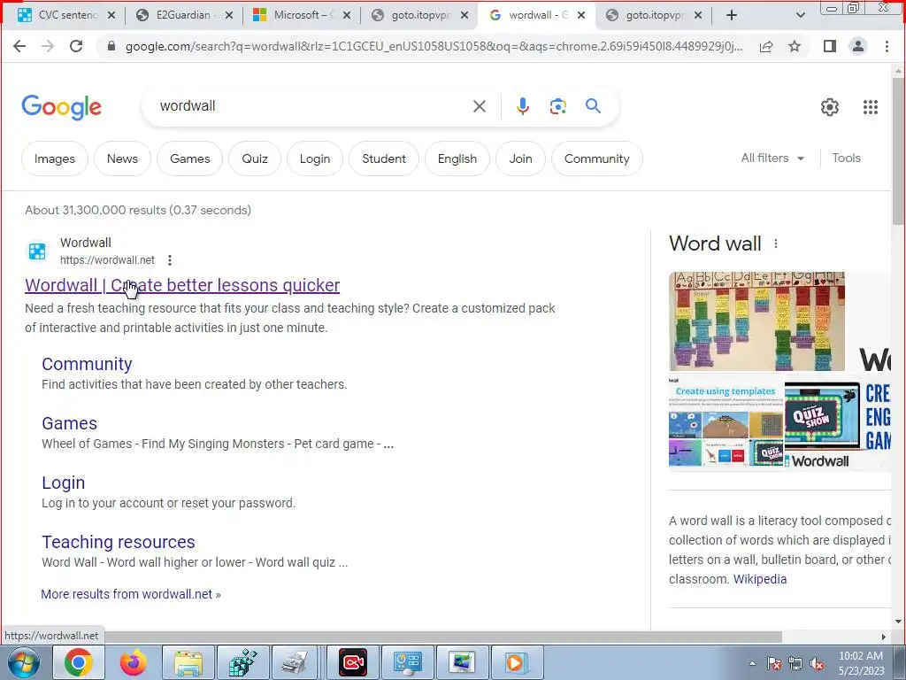The height and width of the screenshot is (680, 906).
Task: Open the search Tools
Action: click(x=846, y=158)
